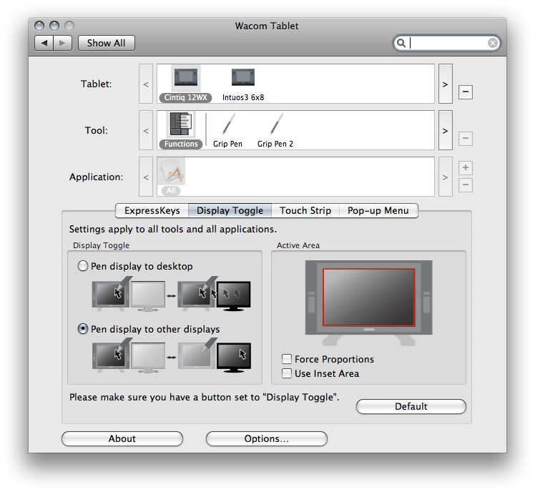Screen dimensions: 535x492
Task: Click the Show All button
Action: [106, 43]
